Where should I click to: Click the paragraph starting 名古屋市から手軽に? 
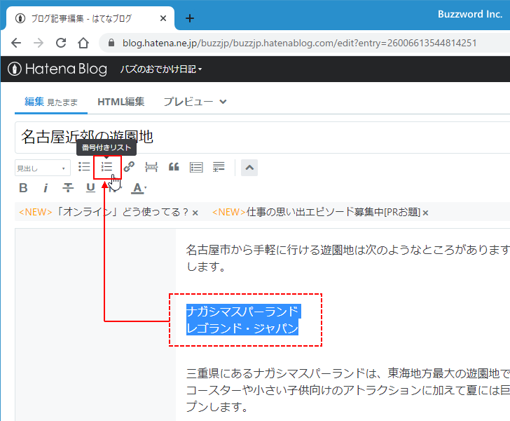(348, 258)
